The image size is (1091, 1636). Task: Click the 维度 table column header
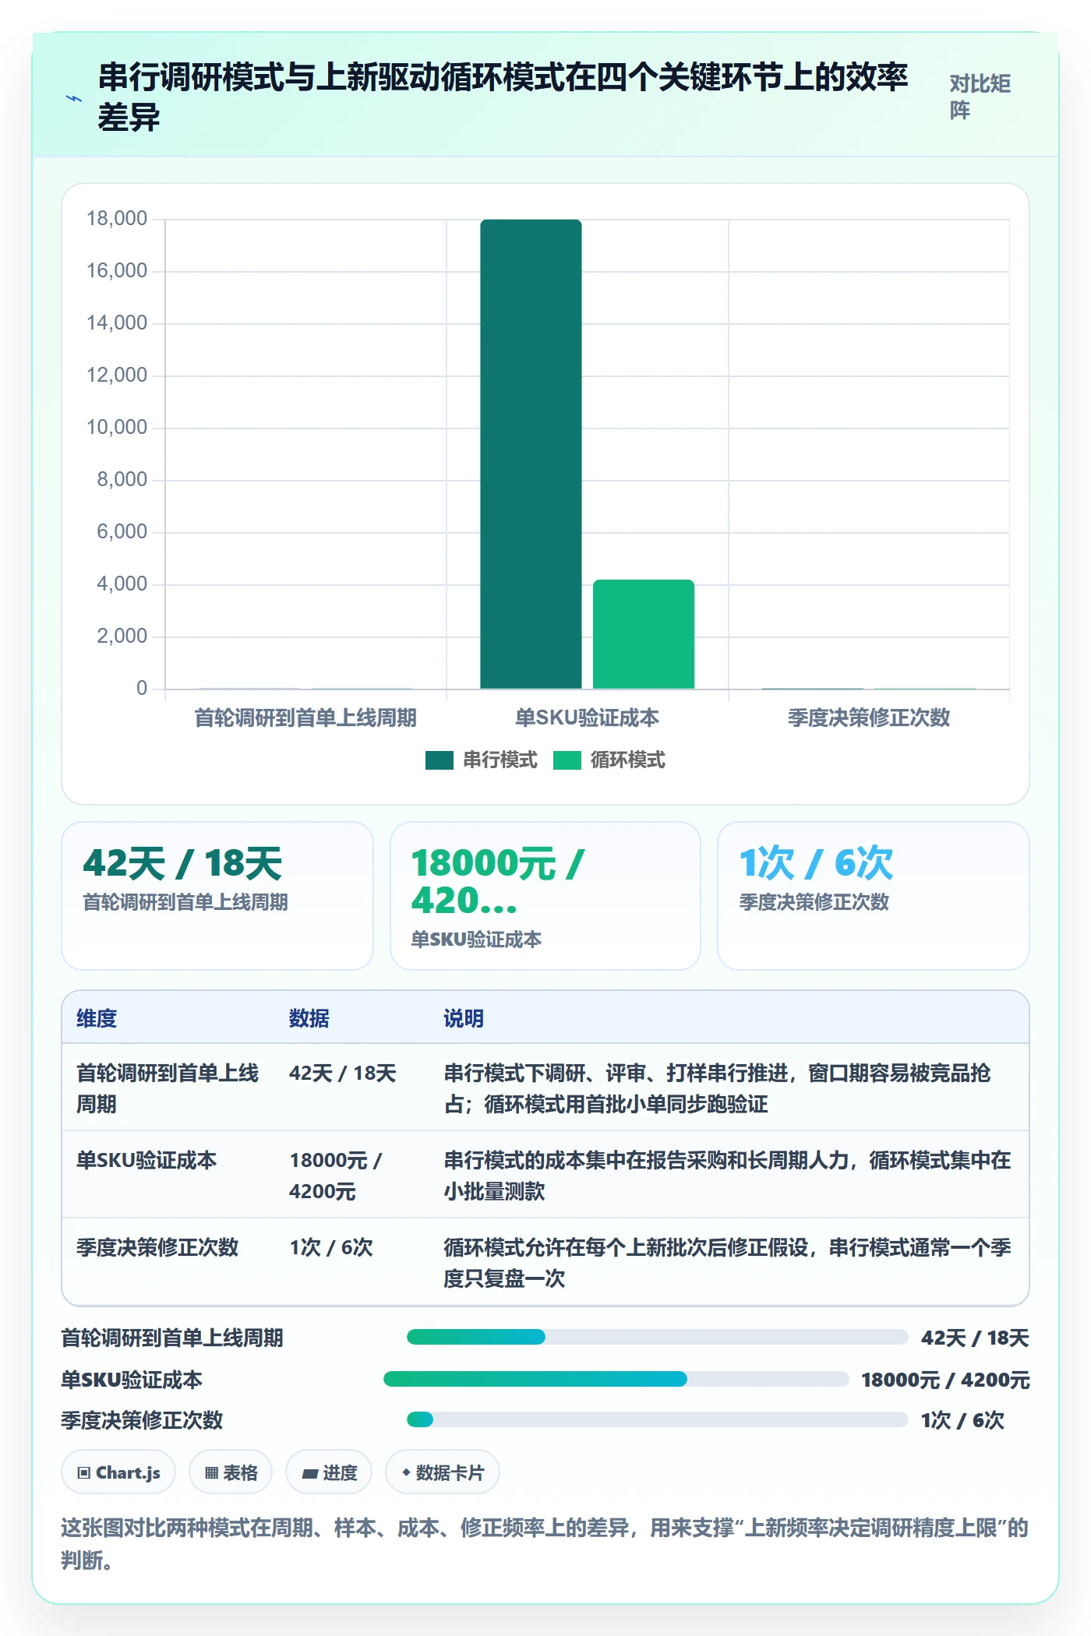point(97,1018)
